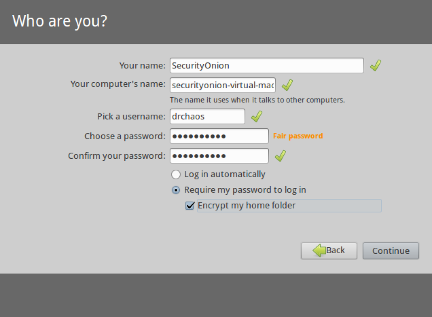Click the Pick a username input box

[207, 117]
